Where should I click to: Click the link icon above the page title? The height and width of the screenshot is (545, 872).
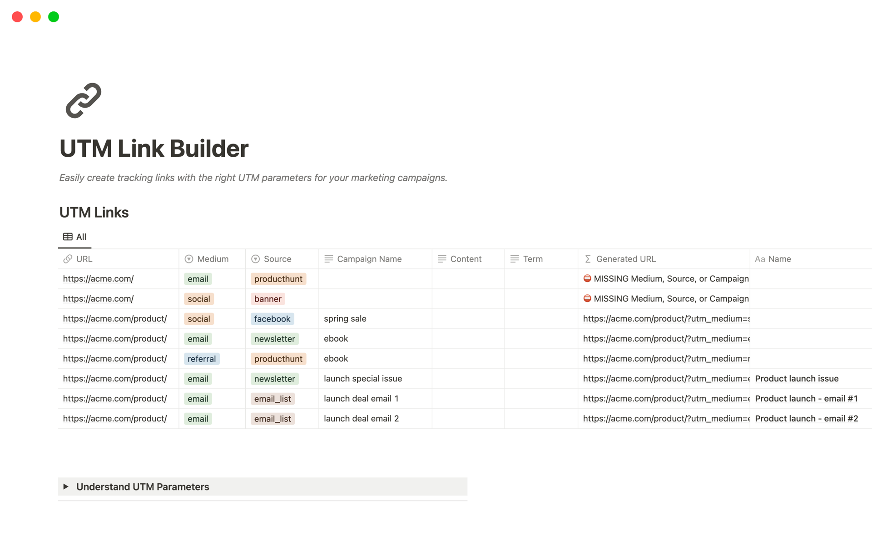coord(83,100)
